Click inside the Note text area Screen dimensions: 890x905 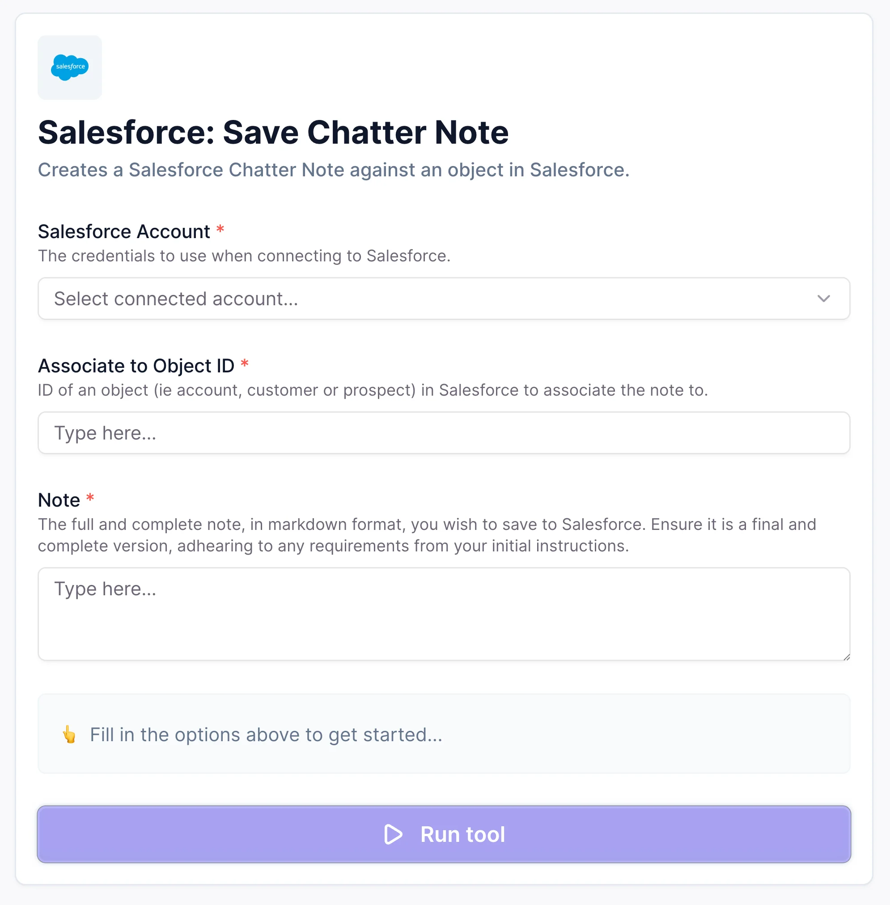click(443, 614)
